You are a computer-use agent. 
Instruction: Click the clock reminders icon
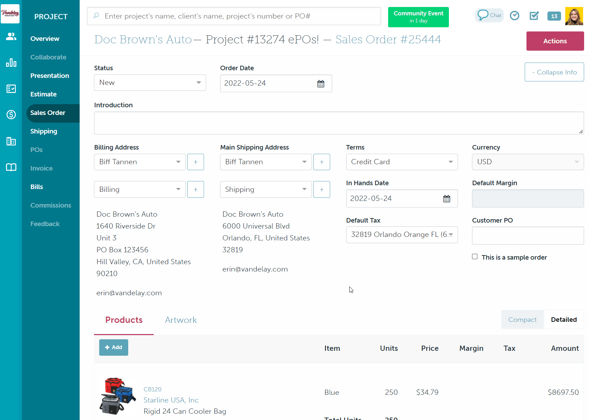pyautogui.click(x=514, y=15)
